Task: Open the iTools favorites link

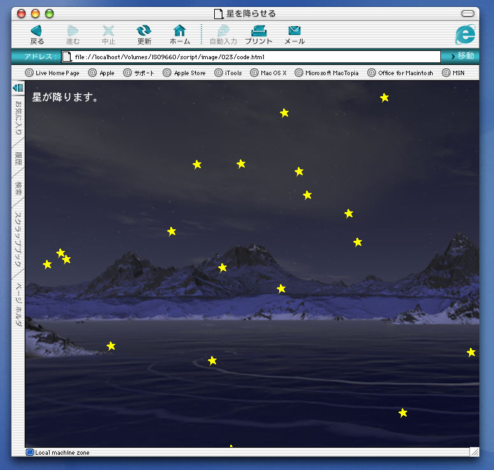Action: pyautogui.click(x=228, y=73)
